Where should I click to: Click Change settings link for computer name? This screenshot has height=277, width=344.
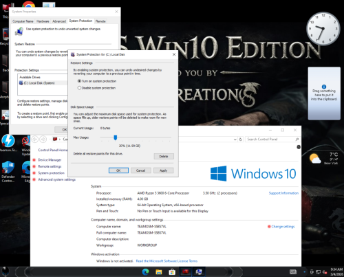click(x=283, y=226)
